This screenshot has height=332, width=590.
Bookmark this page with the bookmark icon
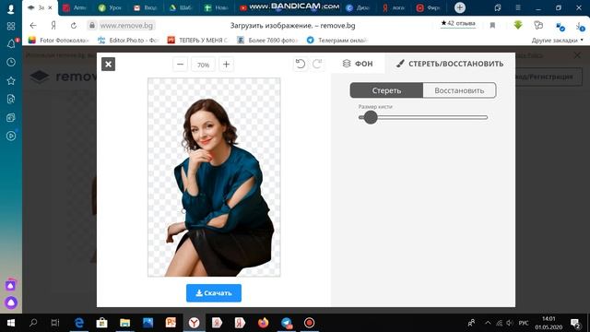[492, 26]
